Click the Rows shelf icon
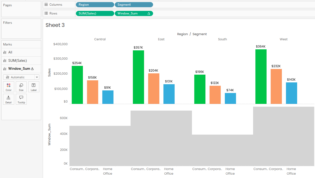The height and width of the screenshot is (178, 315). (x=46, y=13)
